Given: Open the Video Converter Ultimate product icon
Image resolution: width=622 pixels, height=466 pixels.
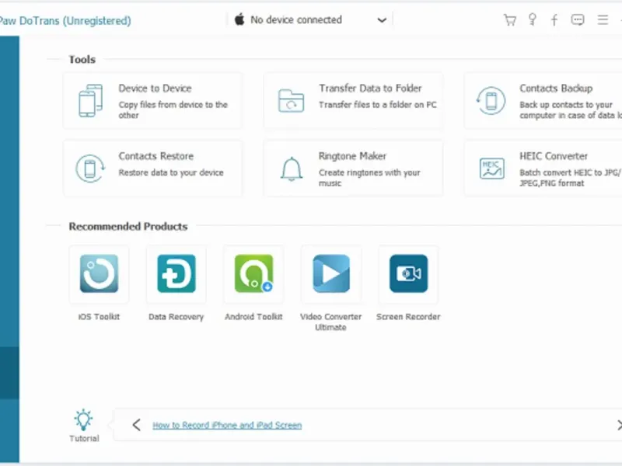Looking at the screenshot, I should coord(331,273).
